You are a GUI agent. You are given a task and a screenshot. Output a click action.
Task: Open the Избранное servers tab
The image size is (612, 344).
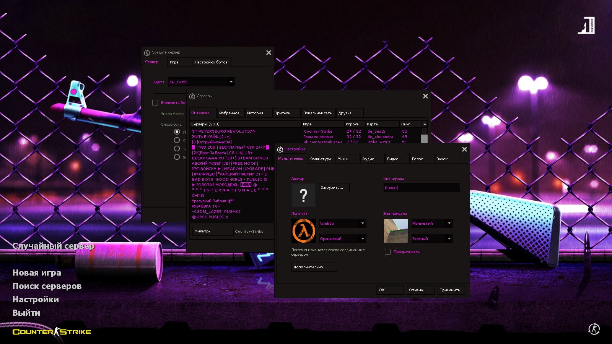pos(229,113)
